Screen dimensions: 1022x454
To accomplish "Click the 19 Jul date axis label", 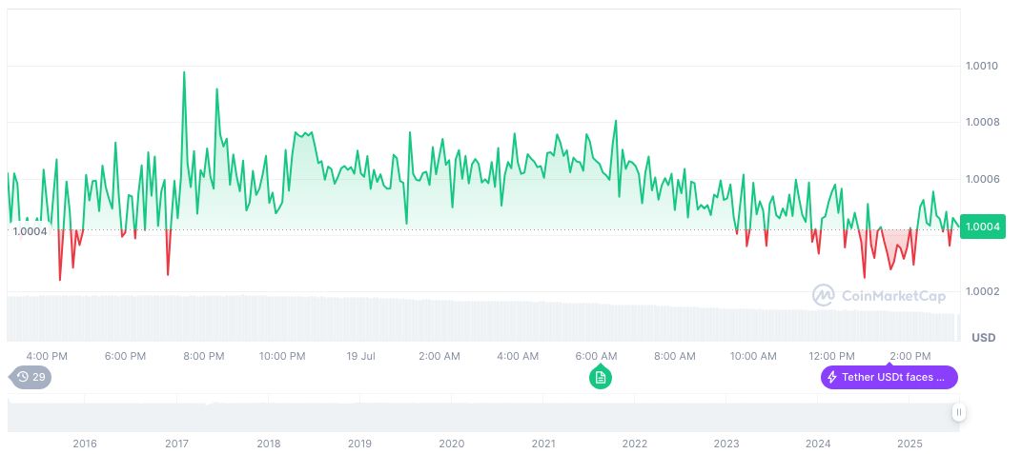I will point(359,356).
